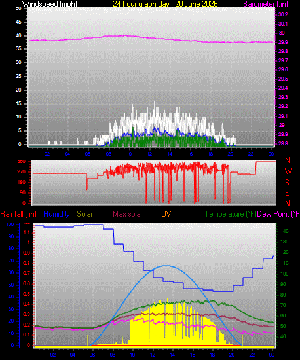Screen dimensions: 300x360
Task: Click the Windspeed (mph) axis title
Action: (49, 3)
